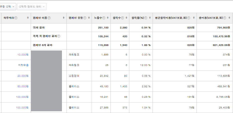Click the 제한없음 budget link
The height and width of the screenshot is (113, 233).
click(23, 65)
